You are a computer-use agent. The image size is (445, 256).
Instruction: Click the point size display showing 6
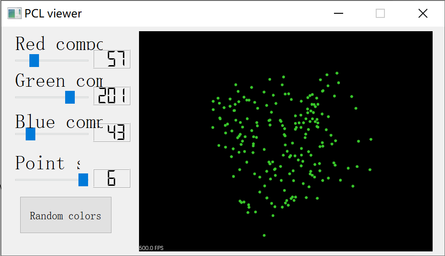pos(112,178)
